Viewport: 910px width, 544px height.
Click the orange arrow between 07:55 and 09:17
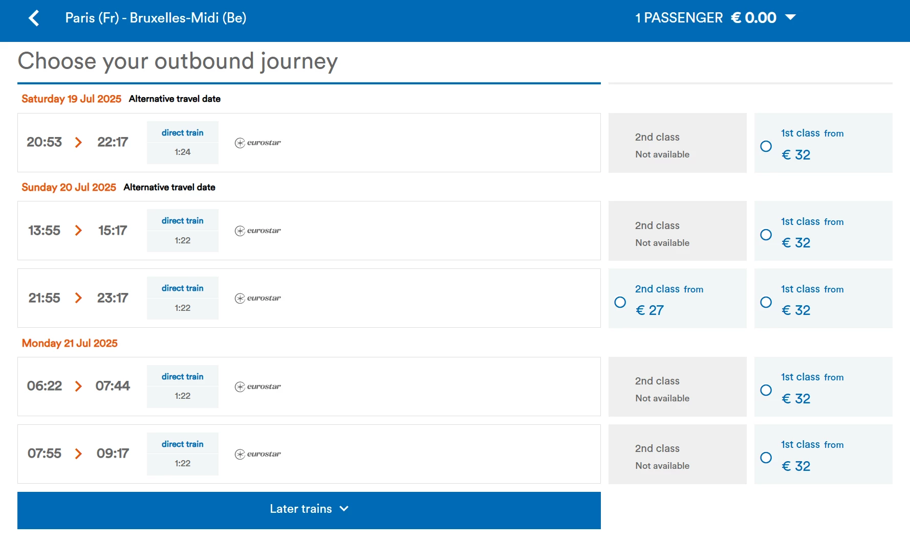click(x=78, y=454)
